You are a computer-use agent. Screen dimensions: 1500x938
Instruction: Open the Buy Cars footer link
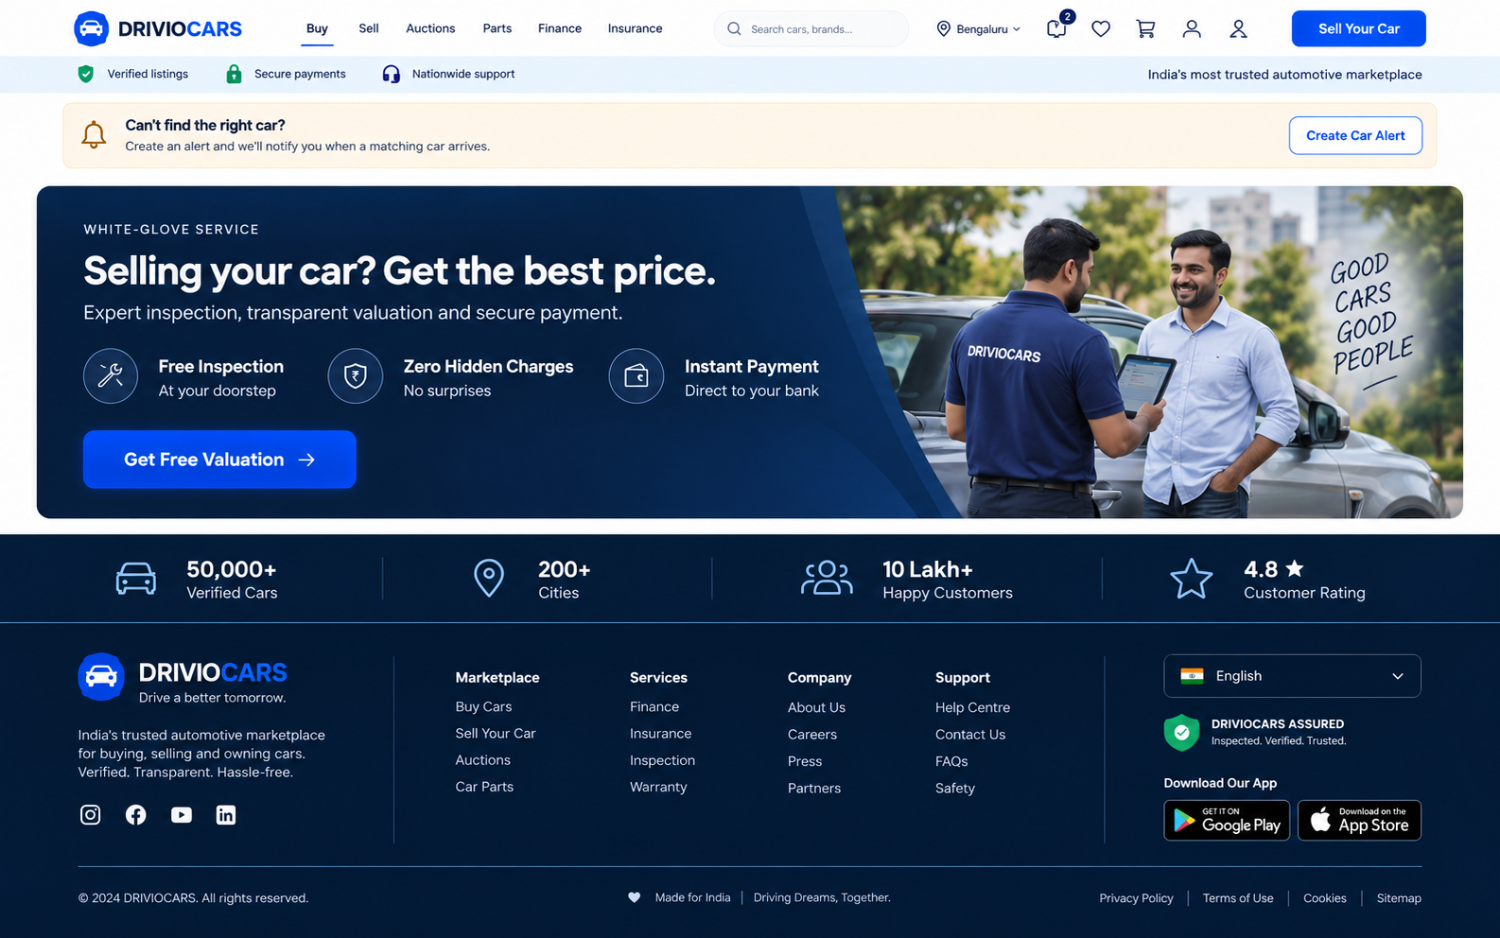pyautogui.click(x=483, y=706)
